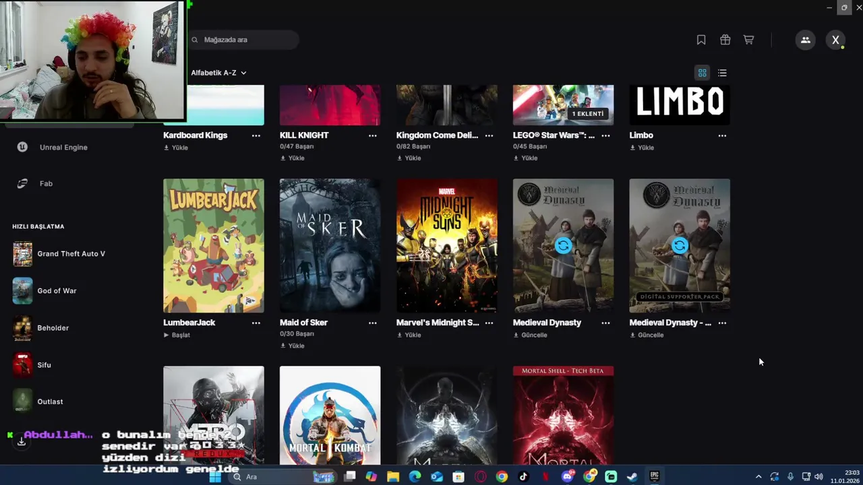Open Microsoft Edge from taskbar
Viewport: 863px width, 485px height.
coord(415,477)
